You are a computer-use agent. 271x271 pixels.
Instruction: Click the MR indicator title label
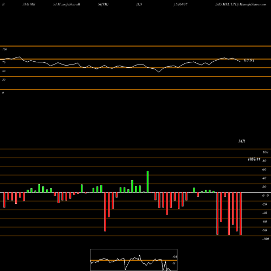coord(242,141)
